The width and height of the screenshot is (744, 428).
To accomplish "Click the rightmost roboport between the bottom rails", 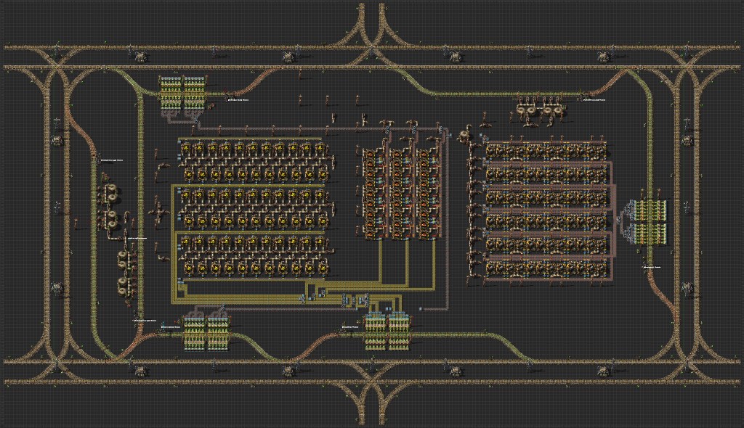I will click(602, 370).
